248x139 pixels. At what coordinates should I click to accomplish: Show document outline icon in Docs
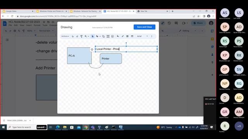click(7, 40)
